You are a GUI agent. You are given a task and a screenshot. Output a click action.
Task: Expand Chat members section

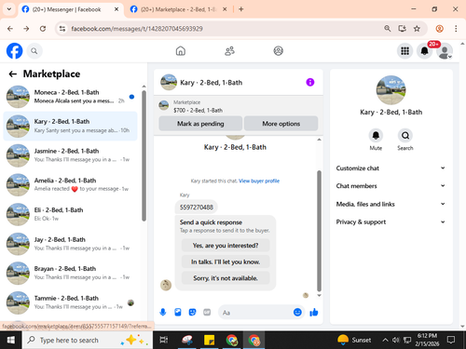(x=391, y=186)
